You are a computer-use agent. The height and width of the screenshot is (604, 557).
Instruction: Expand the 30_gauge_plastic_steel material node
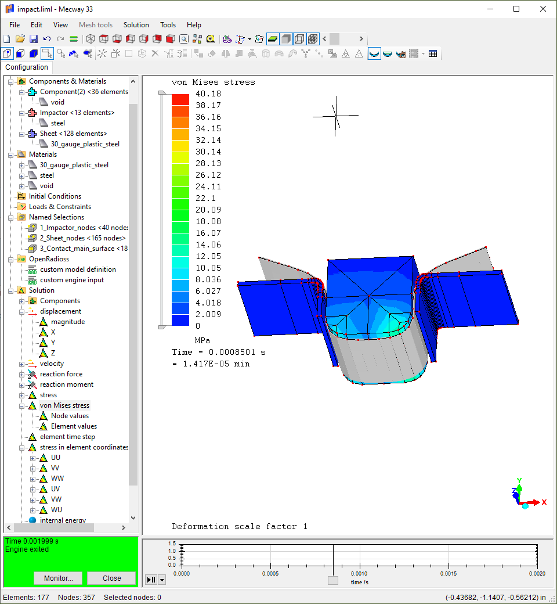coord(22,166)
